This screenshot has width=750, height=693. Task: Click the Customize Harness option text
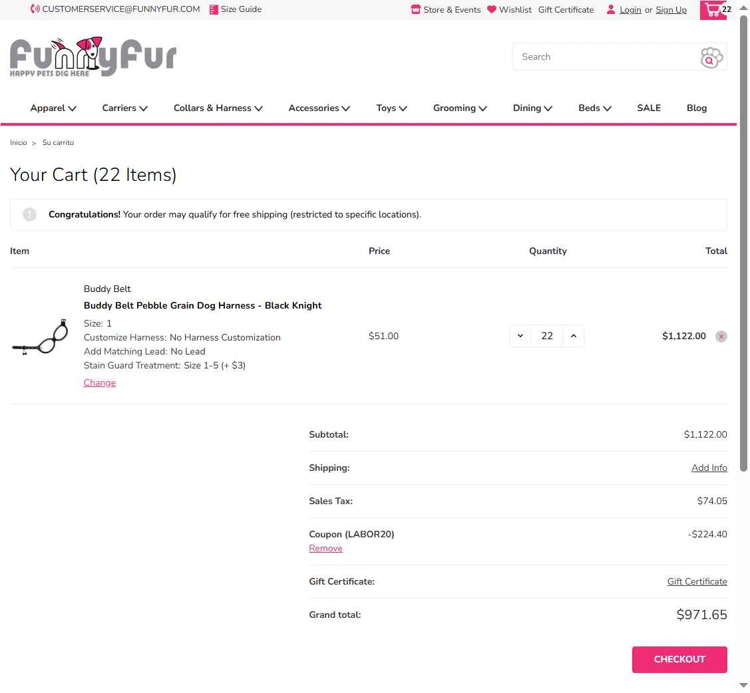pyautogui.click(x=182, y=337)
